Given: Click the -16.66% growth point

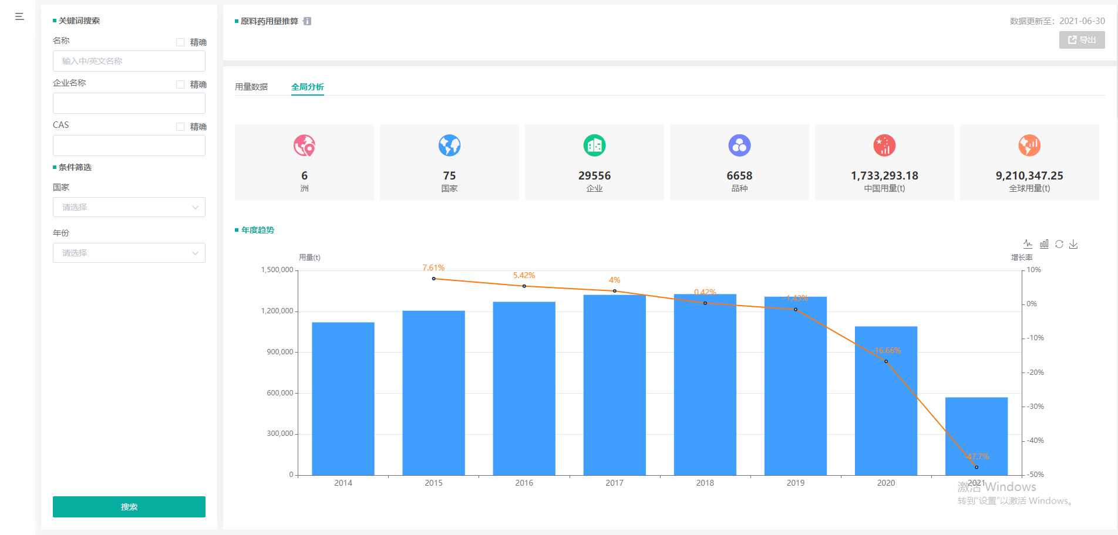Looking at the screenshot, I should coord(886,361).
